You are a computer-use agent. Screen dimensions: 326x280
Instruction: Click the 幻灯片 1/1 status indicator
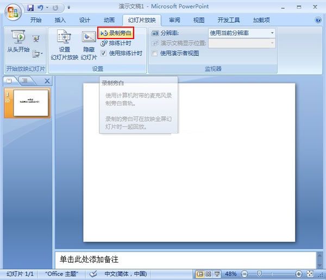20,274
